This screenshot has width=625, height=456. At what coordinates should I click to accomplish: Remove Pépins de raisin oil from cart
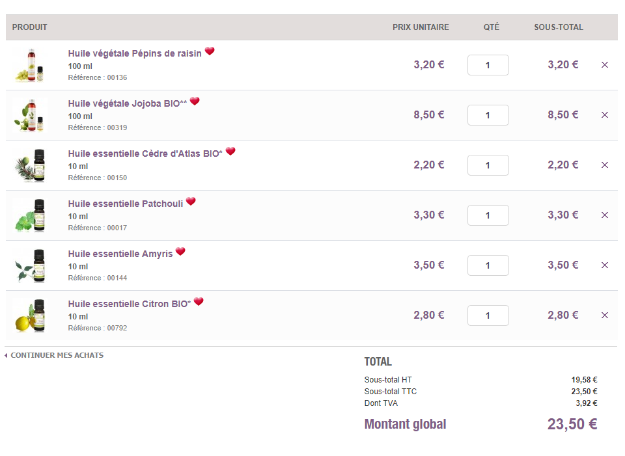click(x=604, y=65)
